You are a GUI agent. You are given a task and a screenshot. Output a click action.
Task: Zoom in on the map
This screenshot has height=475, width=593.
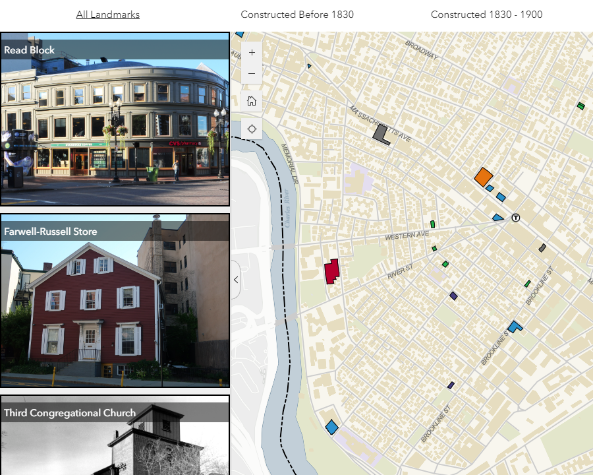point(252,52)
